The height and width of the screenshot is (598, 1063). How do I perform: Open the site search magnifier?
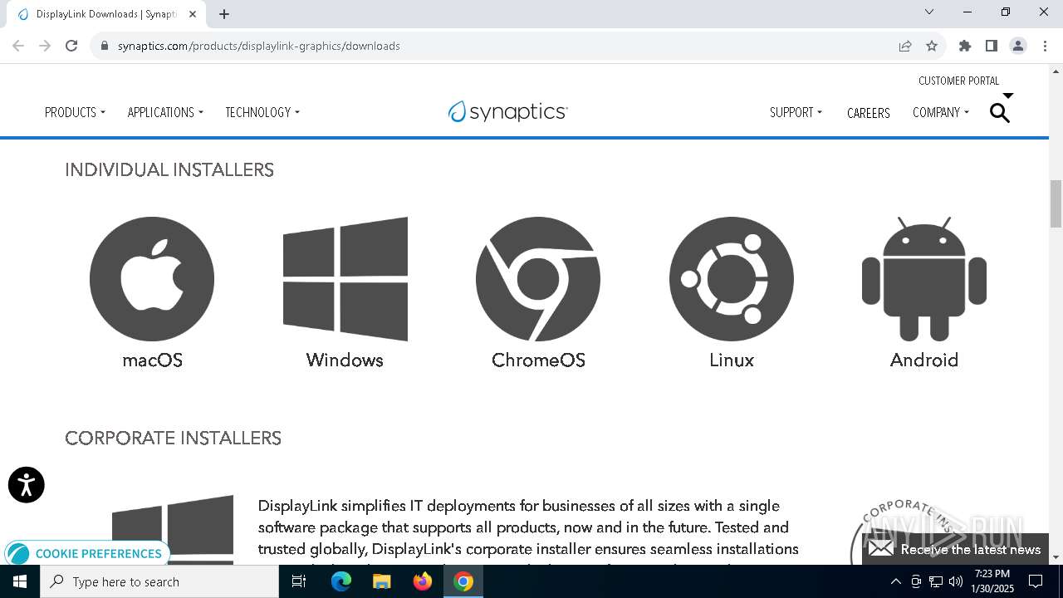(1000, 113)
